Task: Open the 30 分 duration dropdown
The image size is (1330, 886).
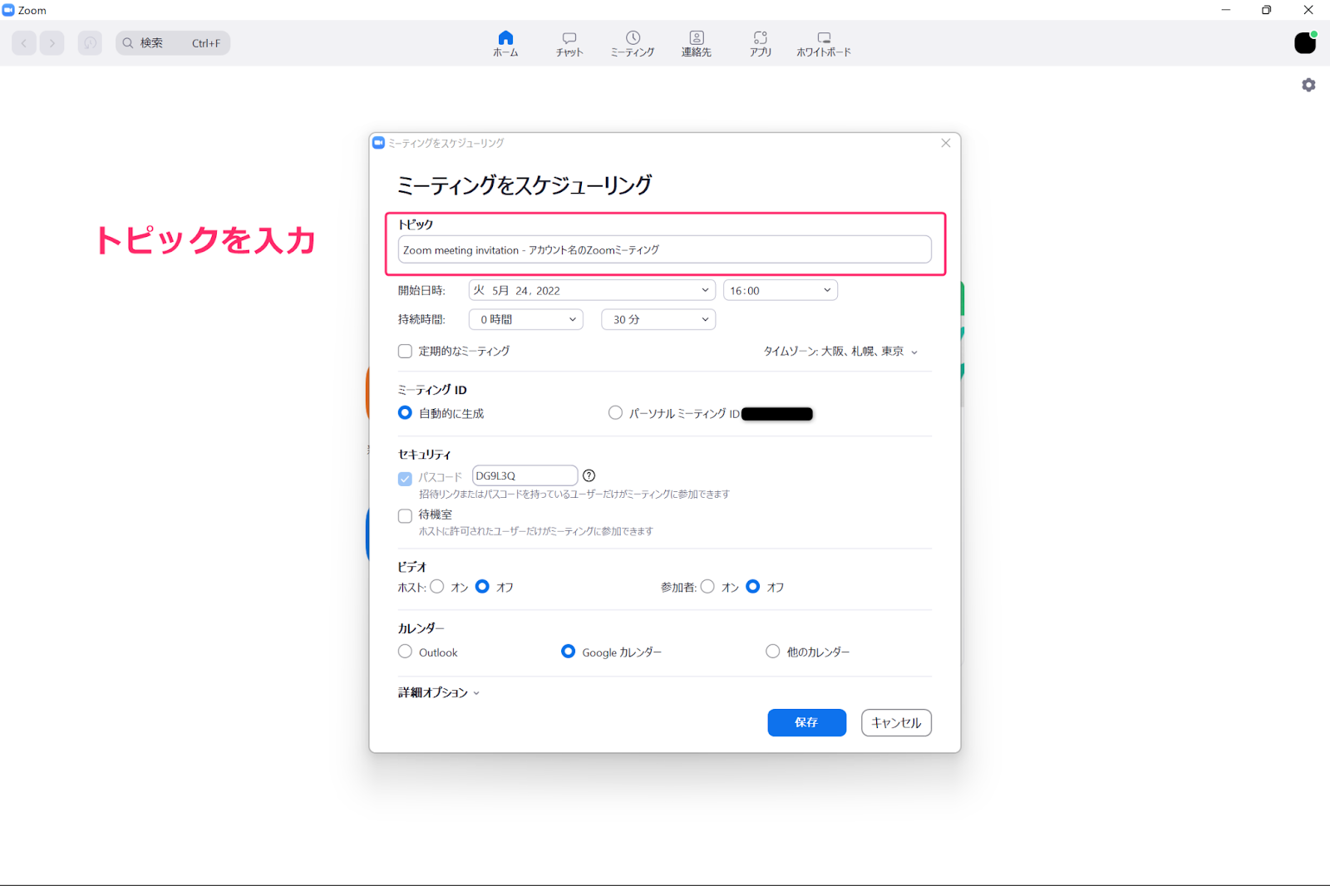Action: coord(658,319)
